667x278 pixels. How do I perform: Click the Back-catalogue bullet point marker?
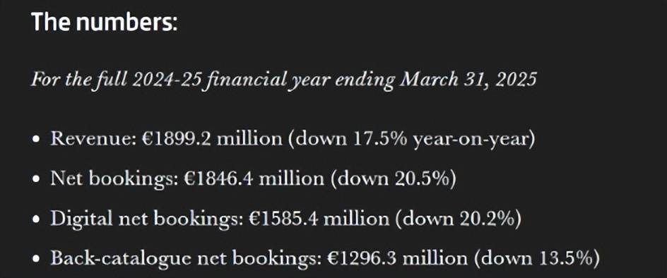pos(37,260)
